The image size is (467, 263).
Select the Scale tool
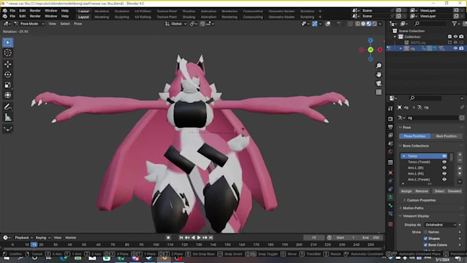pos(8,85)
